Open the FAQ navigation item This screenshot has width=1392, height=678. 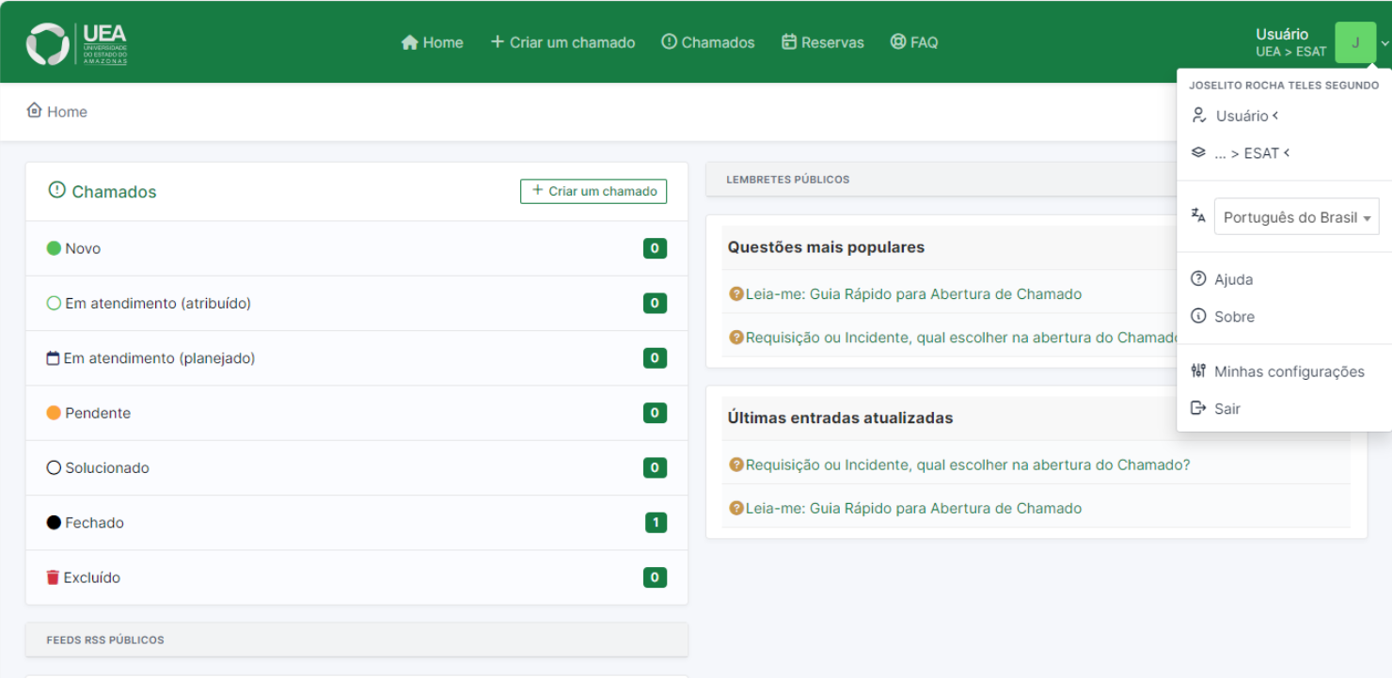[914, 42]
